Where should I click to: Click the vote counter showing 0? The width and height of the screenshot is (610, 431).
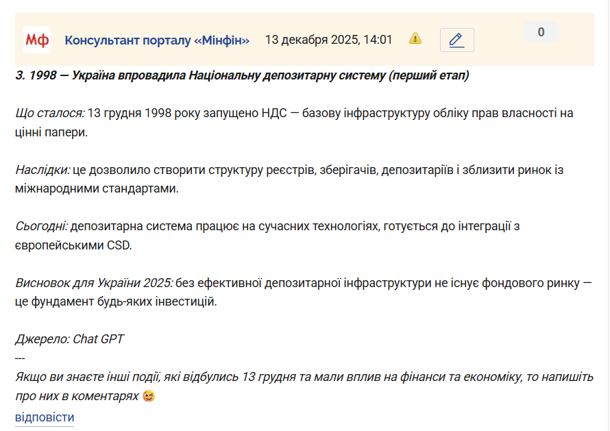click(541, 32)
